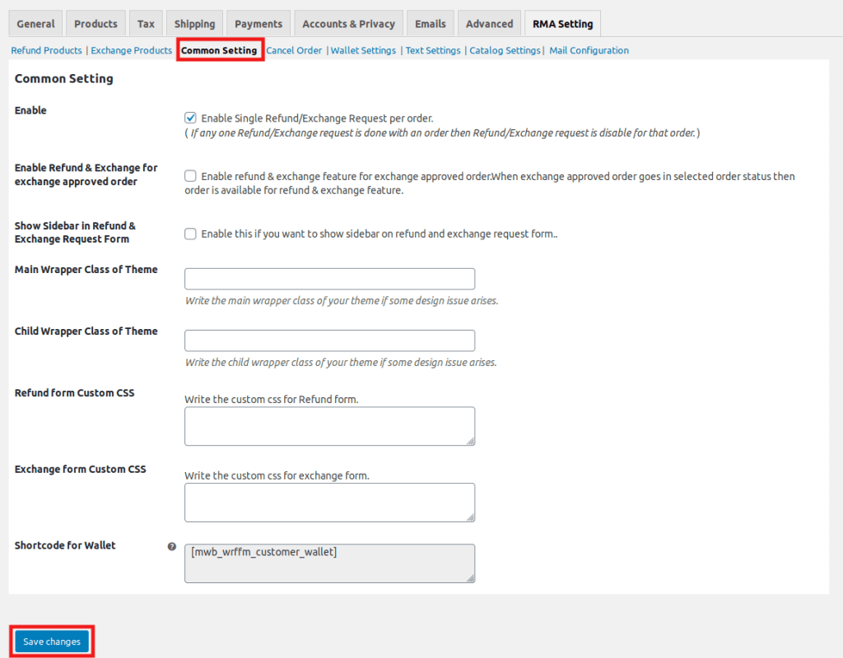The image size is (843, 658).
Task: Enable refund & exchange for exchange approved orders
Action: point(190,175)
